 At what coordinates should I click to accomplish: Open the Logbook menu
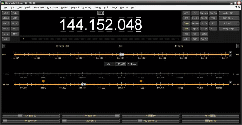coord(75,7)
